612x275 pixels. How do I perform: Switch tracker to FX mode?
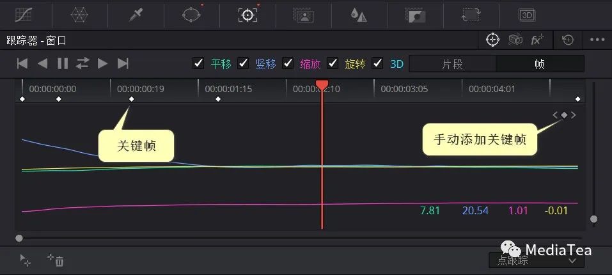(x=537, y=40)
